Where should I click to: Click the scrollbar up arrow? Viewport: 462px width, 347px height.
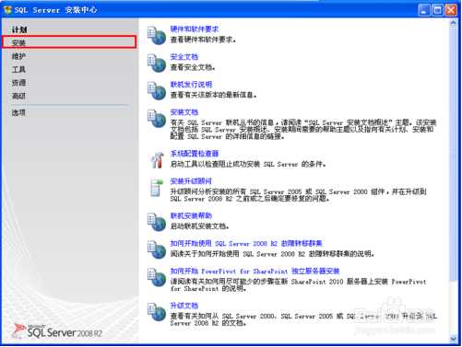(454, 23)
